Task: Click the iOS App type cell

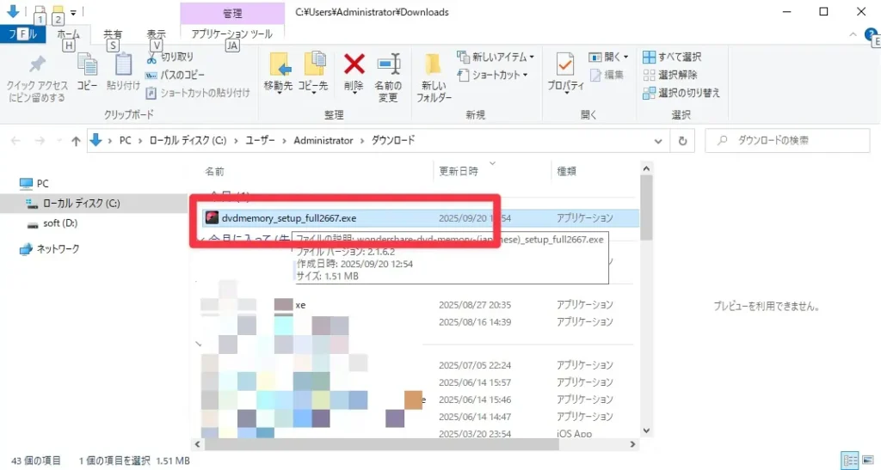Action: coord(574,434)
